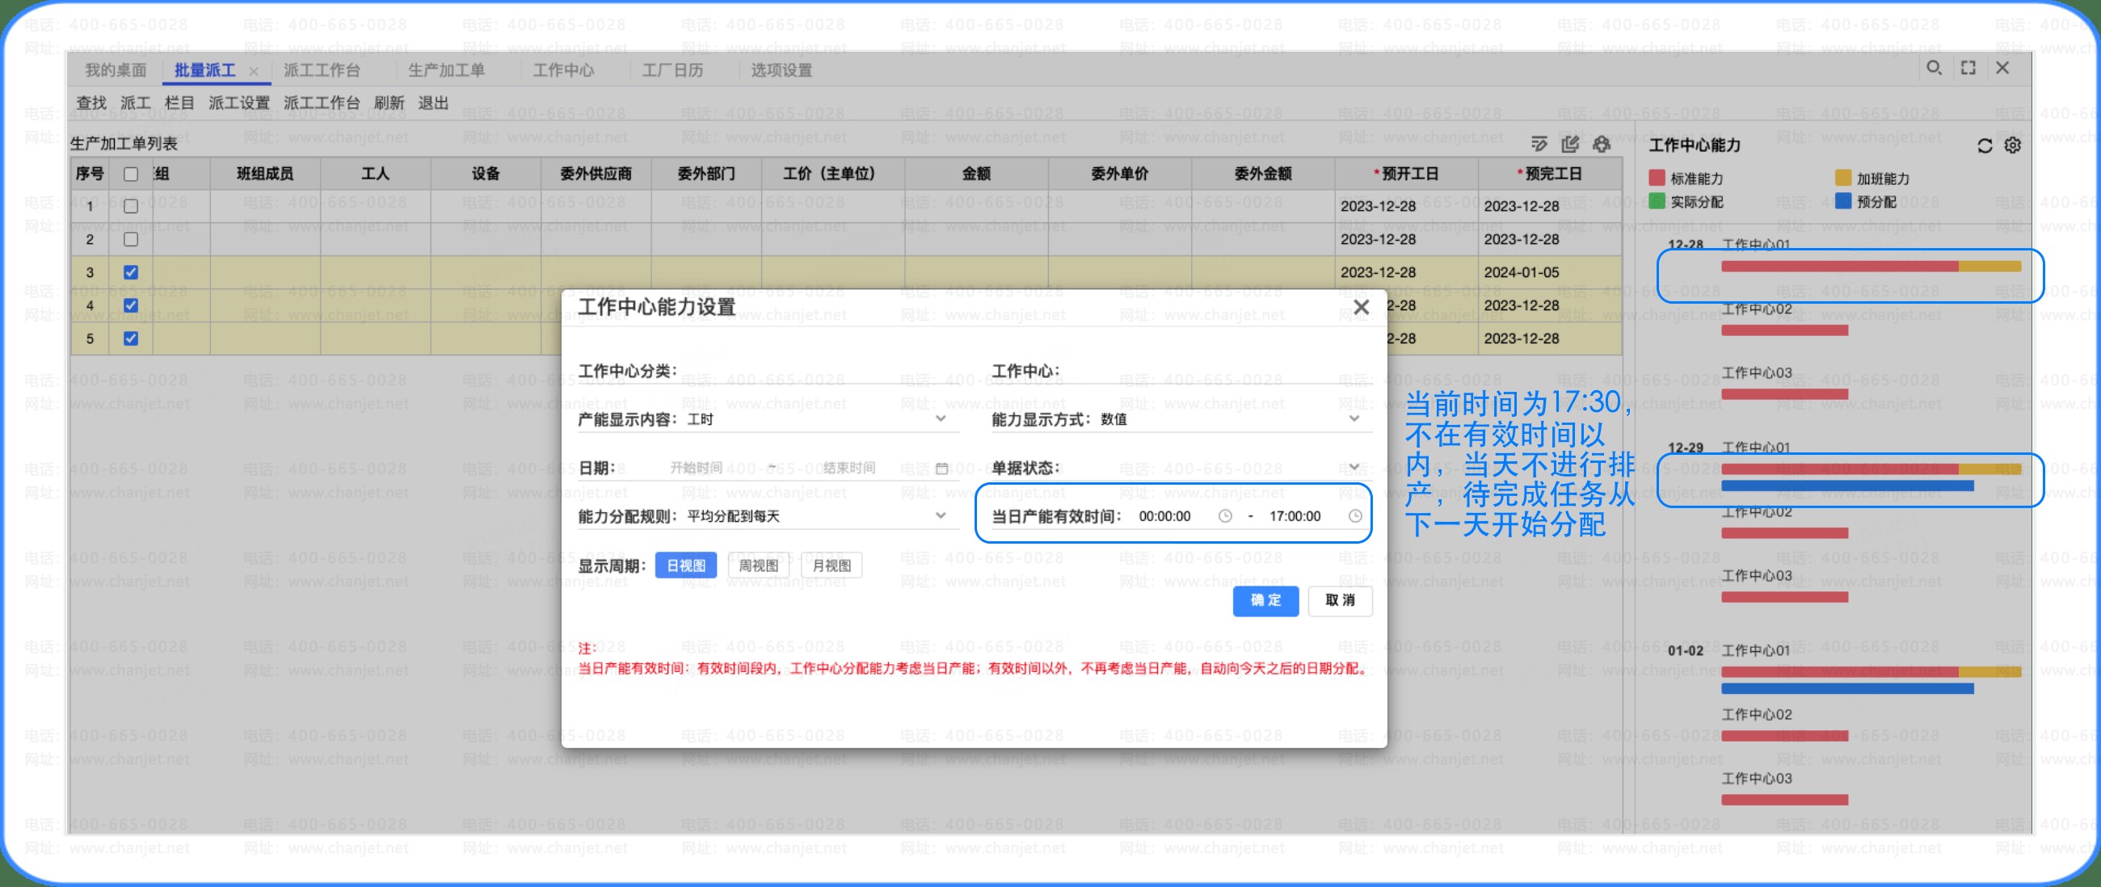Click 刷新 in the toolbar
The image size is (2101, 887).
click(389, 103)
